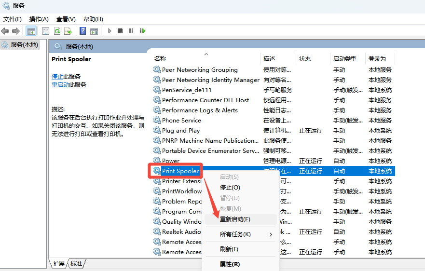The width and height of the screenshot is (425, 271).
Task: Toggle the show/hide console tree icon
Action: click(x=31, y=31)
